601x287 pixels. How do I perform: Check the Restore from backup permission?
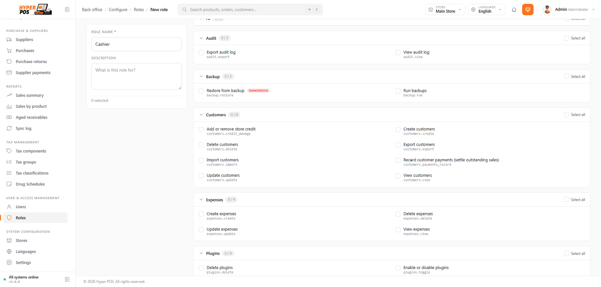[201, 91]
